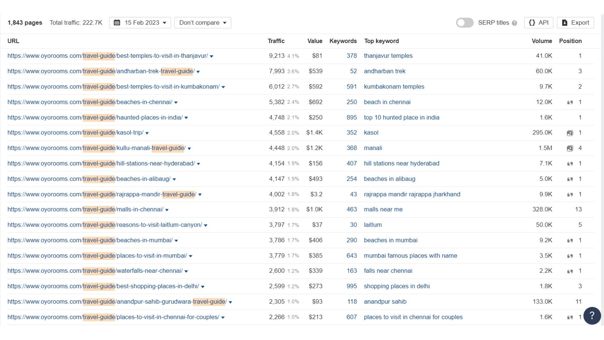Screen dimensions: 604x340
Task: Click keywords count 895 for haunted places row
Action: pos(351,117)
